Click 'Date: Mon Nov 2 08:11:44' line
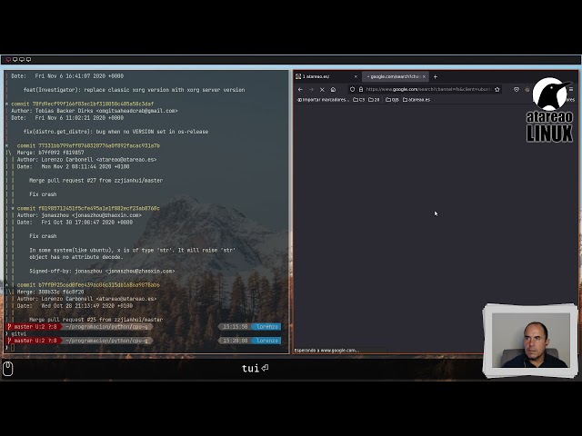 pos(73,166)
